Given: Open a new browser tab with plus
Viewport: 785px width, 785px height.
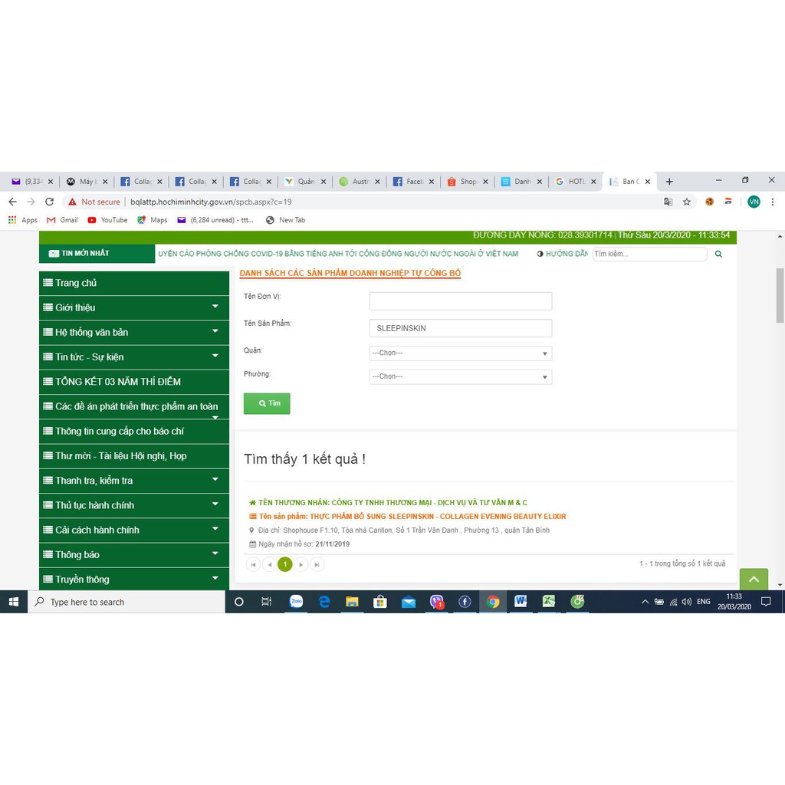Looking at the screenshot, I should click(669, 181).
